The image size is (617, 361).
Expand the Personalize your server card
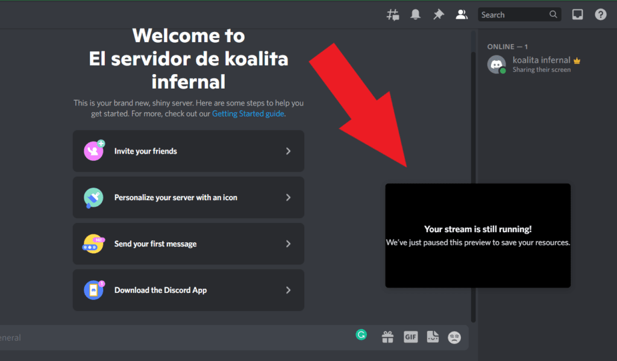tap(188, 197)
